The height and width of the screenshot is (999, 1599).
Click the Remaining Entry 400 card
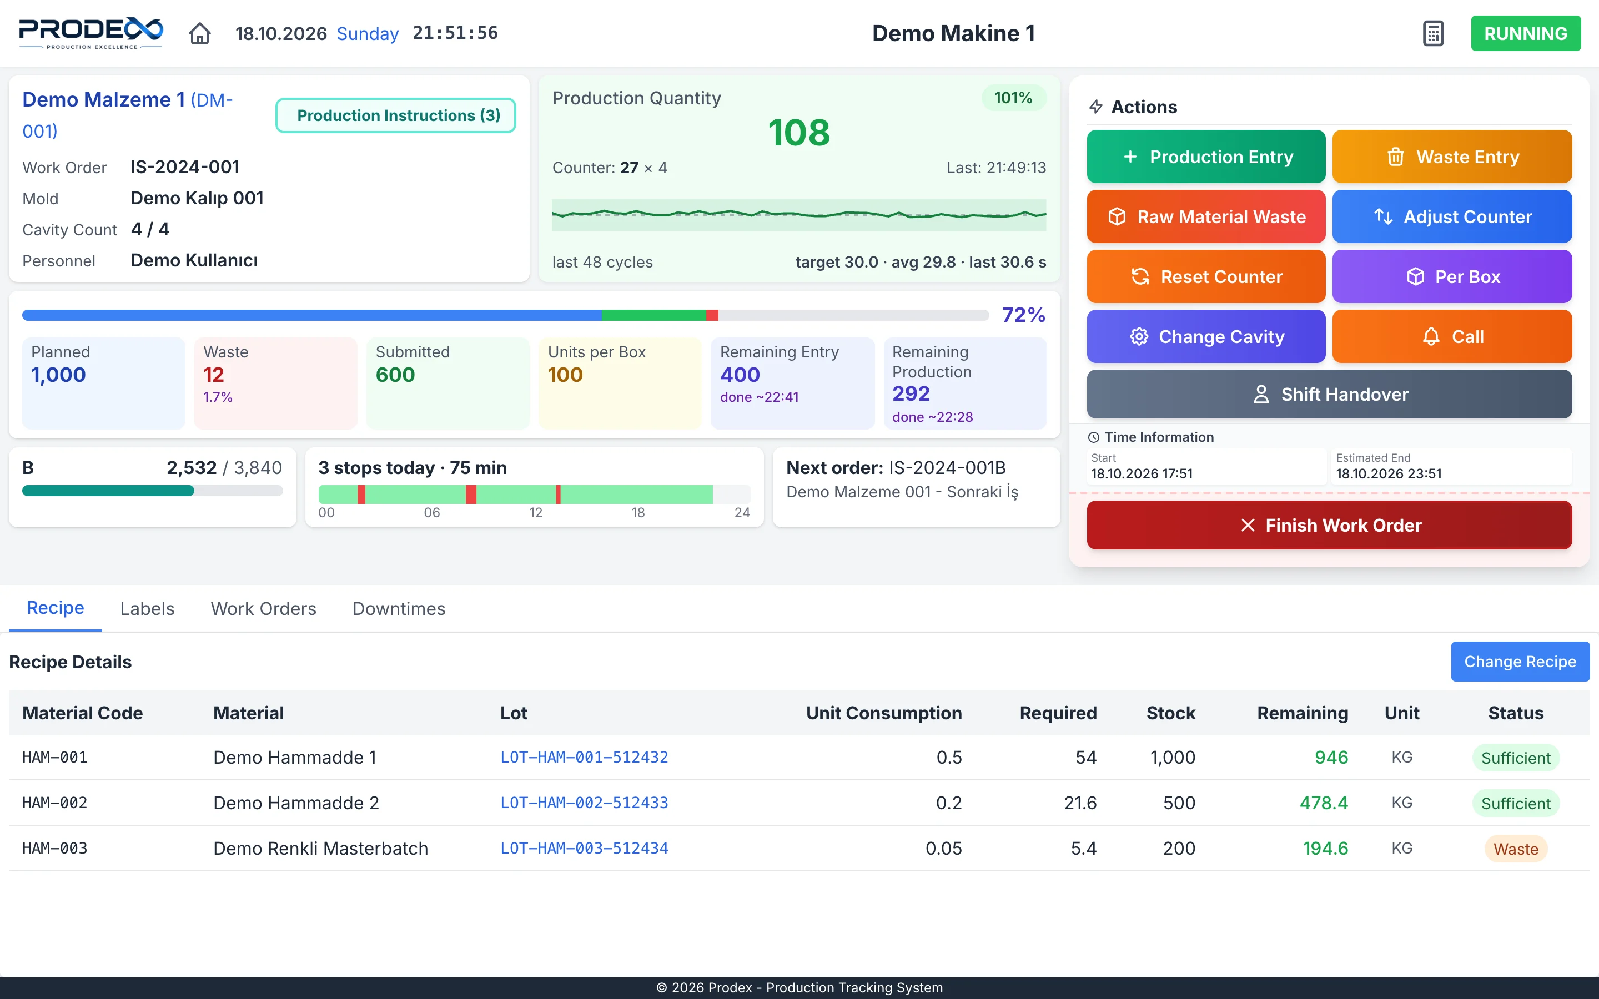pyautogui.click(x=792, y=383)
